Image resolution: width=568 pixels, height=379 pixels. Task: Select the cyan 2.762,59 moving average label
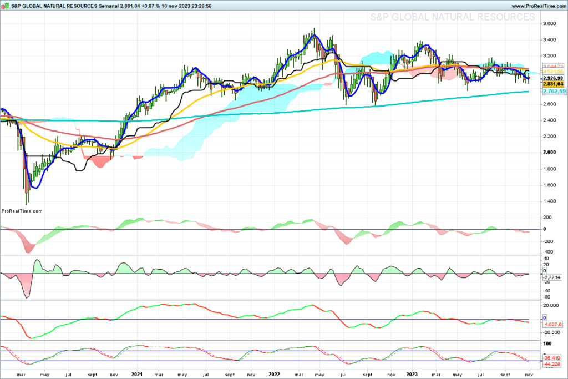point(554,92)
